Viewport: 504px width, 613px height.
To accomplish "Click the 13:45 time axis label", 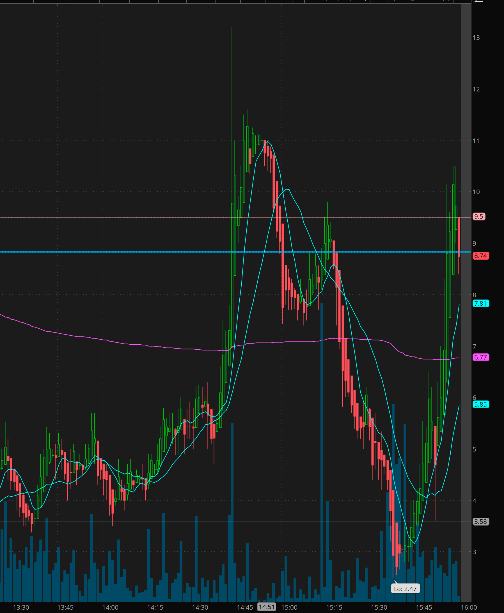I will [x=65, y=607].
